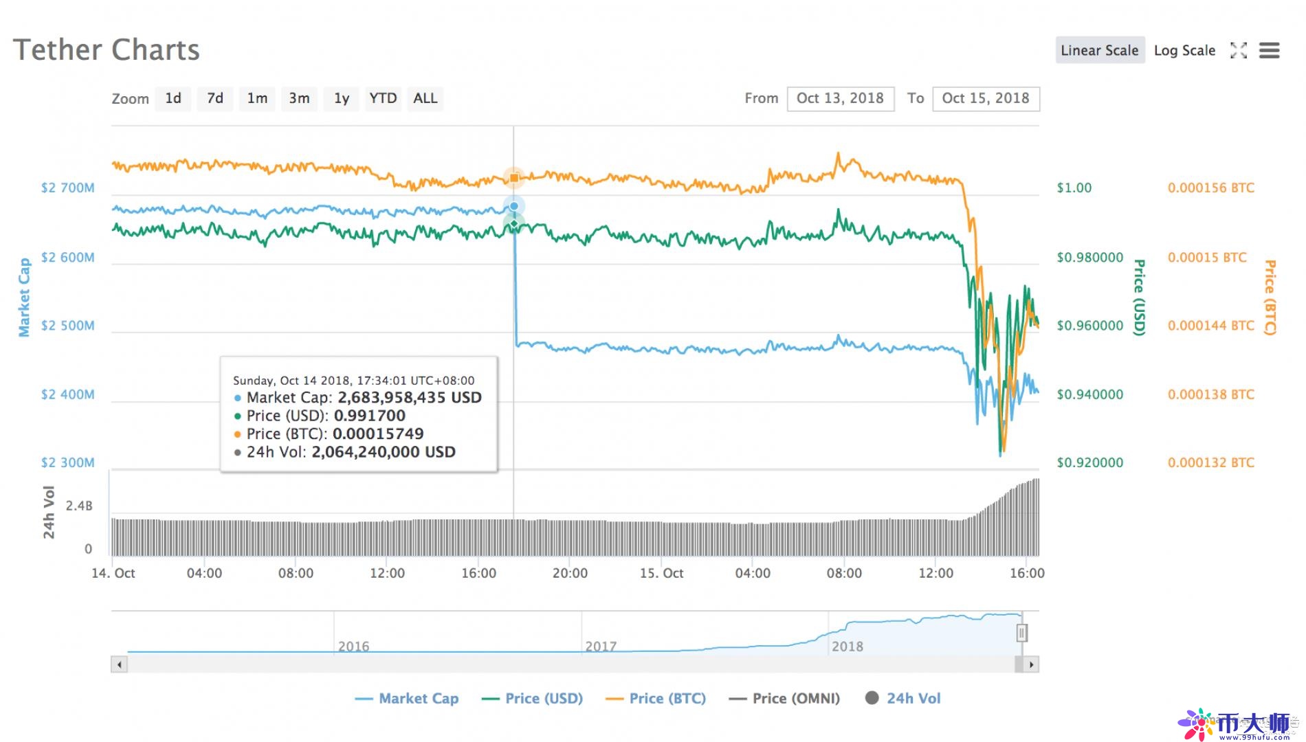Select Linear Scale option
This screenshot has height=742, width=1306.
[x=1099, y=50]
